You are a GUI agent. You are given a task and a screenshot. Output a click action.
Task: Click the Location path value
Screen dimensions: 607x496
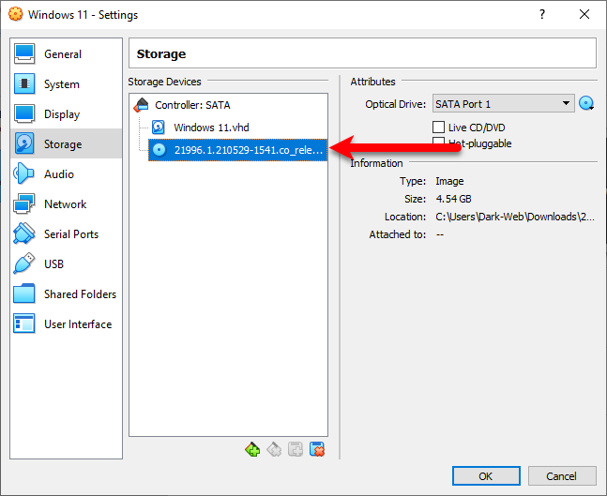(x=515, y=217)
